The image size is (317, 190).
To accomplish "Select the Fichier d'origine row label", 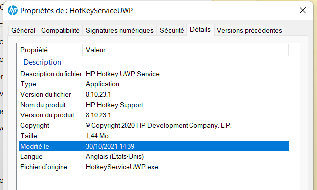I will [x=44, y=167].
